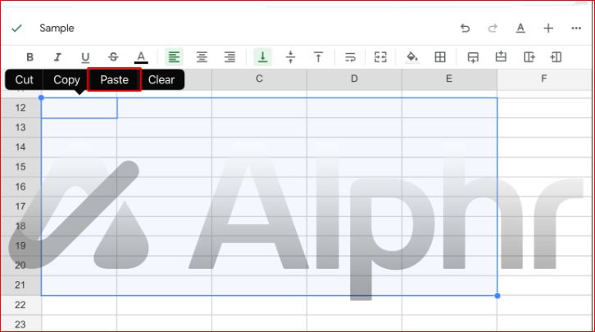
Task: Merge the selected cells
Action: [380, 57]
